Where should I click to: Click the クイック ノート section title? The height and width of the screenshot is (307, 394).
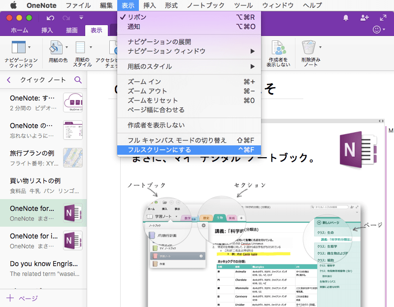[43, 80]
